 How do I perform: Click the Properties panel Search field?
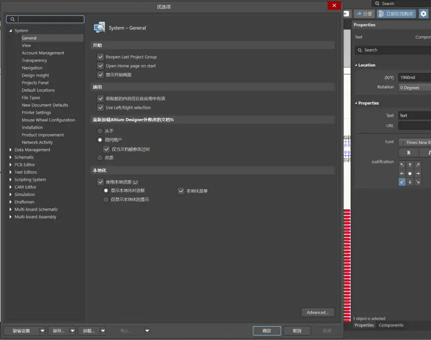point(393,50)
